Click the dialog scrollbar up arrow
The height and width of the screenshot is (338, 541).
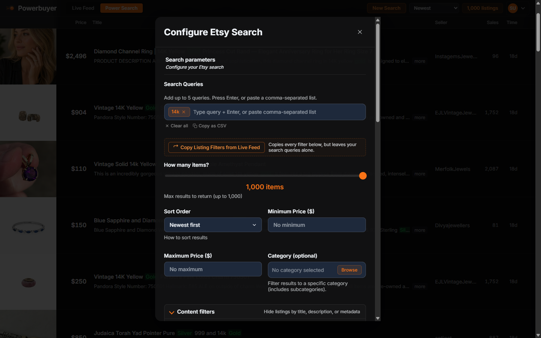coord(378,20)
